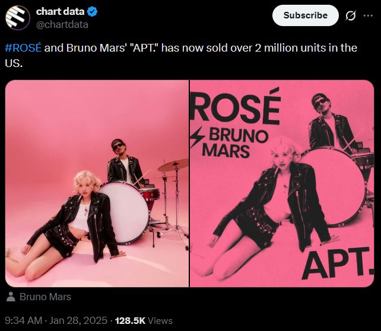Click the Bruno Mars tagged-person label

click(x=45, y=297)
